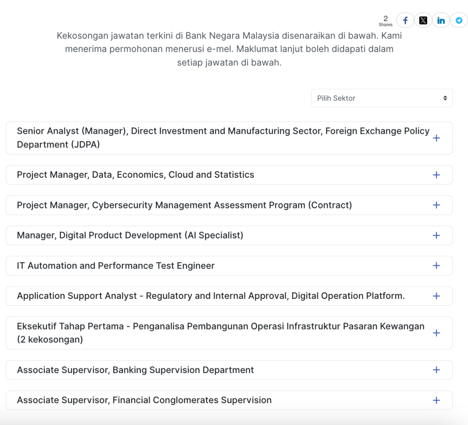Select Manager, Digital Product Development (AI Specialist) title
468x425 pixels.
tap(130, 235)
